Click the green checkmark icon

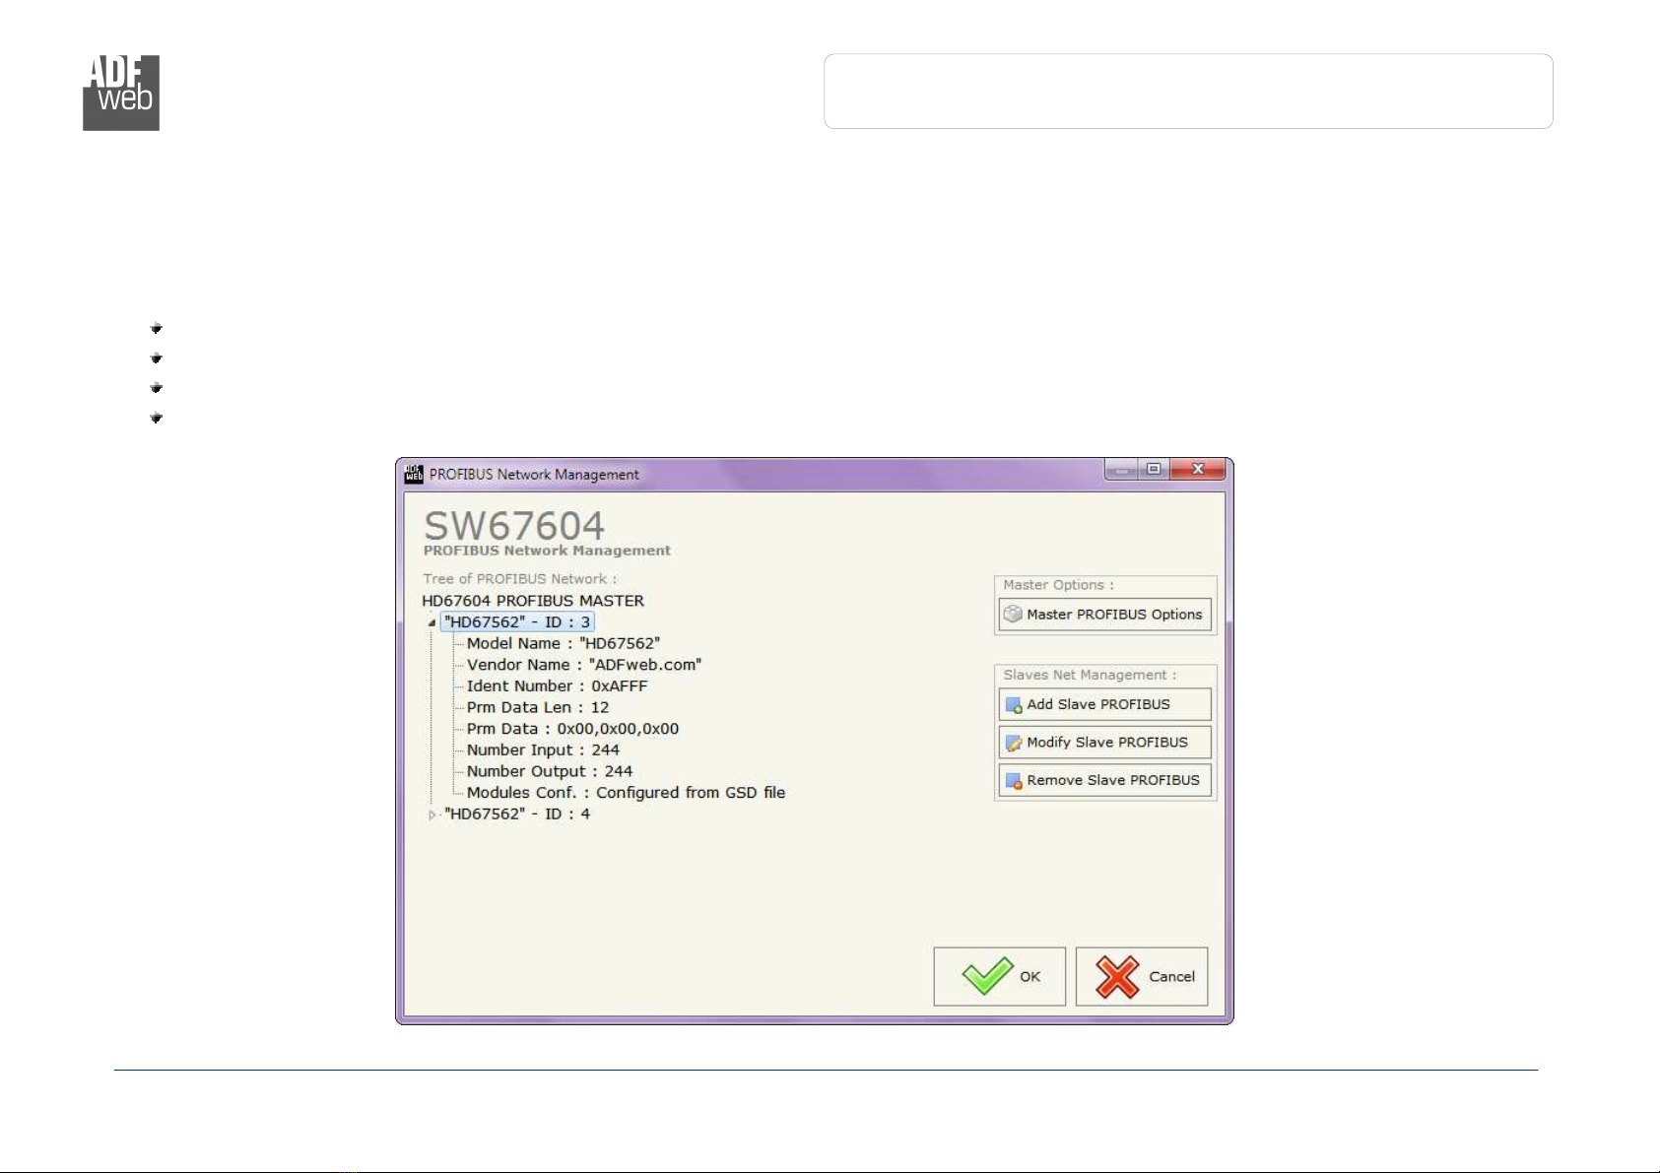click(x=987, y=975)
